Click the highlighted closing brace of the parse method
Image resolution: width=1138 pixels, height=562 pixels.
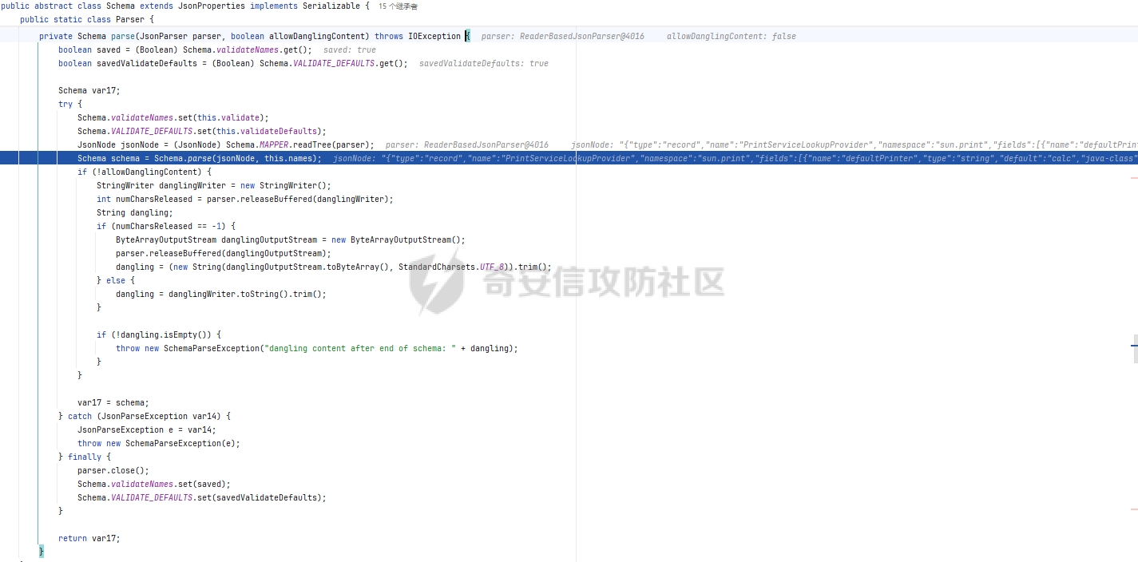click(x=42, y=552)
